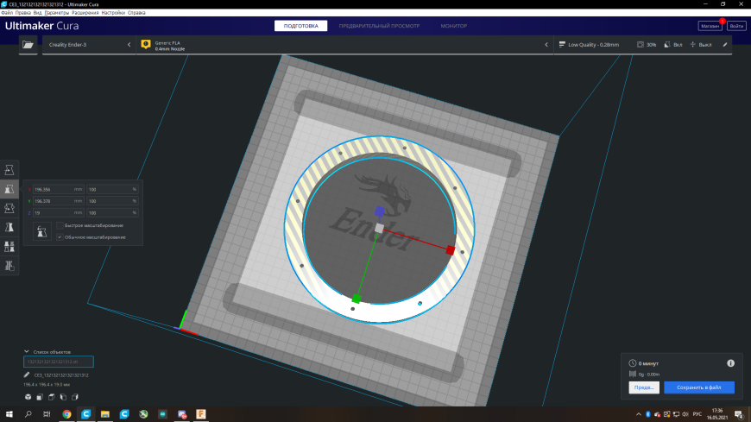Click the reset scale icon button

pyautogui.click(x=42, y=232)
